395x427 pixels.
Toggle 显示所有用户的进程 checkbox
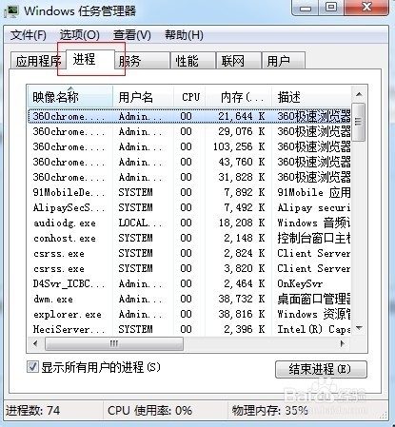pyautogui.click(x=32, y=367)
